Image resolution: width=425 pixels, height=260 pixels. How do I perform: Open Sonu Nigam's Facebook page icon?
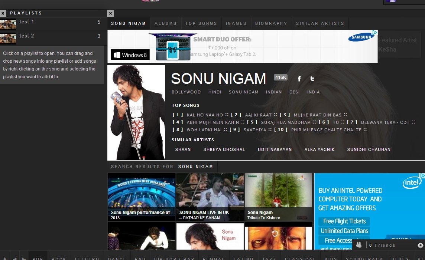(299, 79)
